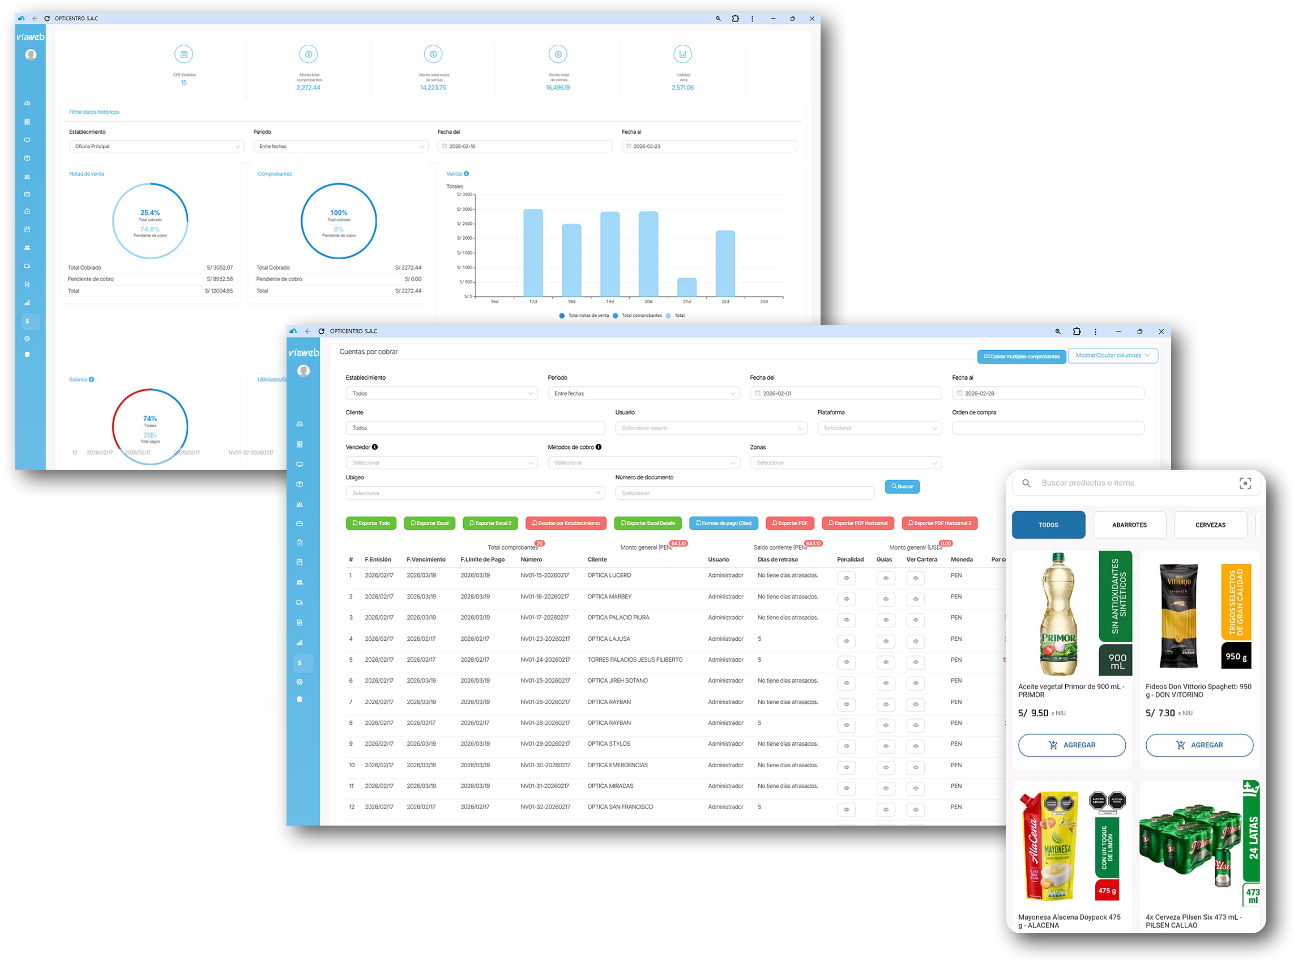The width and height of the screenshot is (1294, 961).
Task: Click Deudas por Establecimiento button
Action: click(566, 524)
